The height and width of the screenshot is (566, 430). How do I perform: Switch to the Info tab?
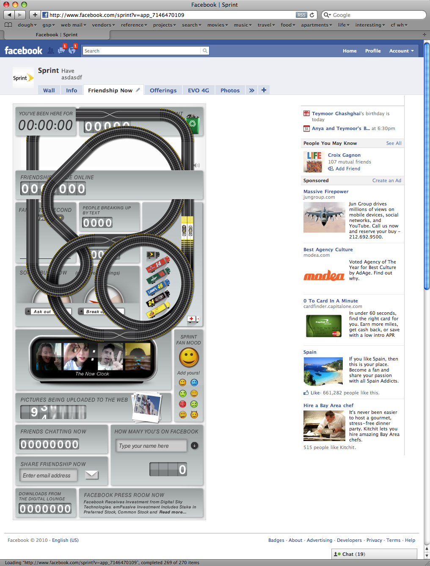[x=72, y=90]
